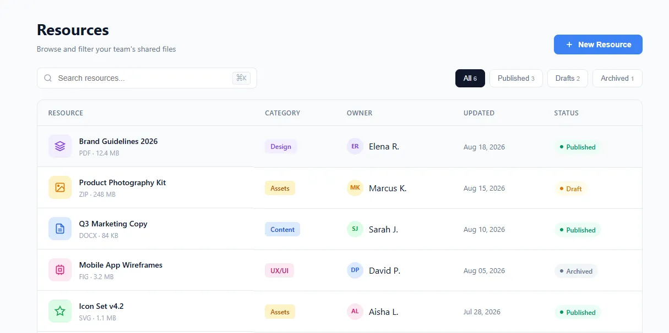The width and height of the screenshot is (669, 333).
Task: Click the Aug 18, 2026 date
Action: pos(484,147)
